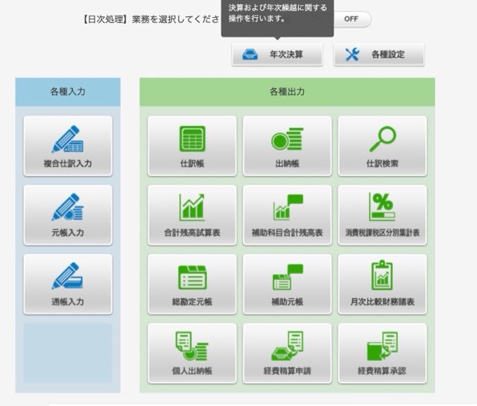
Task: Click the 消費税課税区分別集計表 label text
Action: point(382,232)
